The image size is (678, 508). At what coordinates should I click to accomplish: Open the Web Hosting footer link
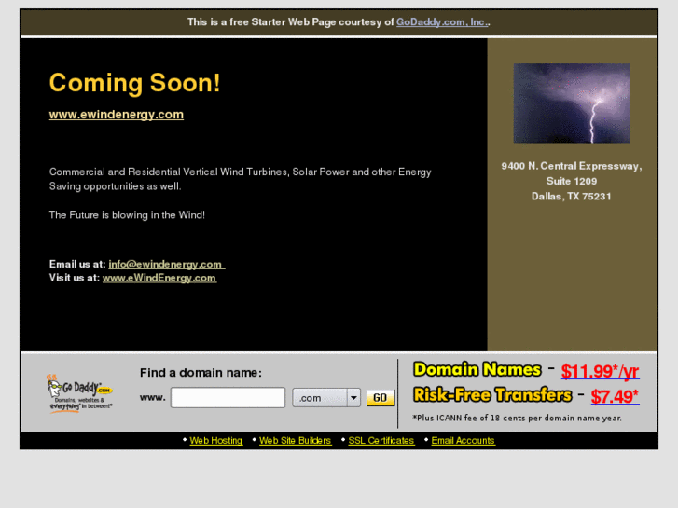click(215, 441)
